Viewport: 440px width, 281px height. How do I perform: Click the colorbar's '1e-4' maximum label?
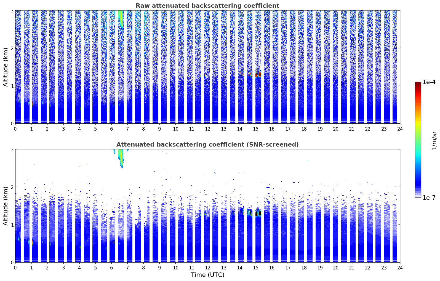(x=429, y=82)
